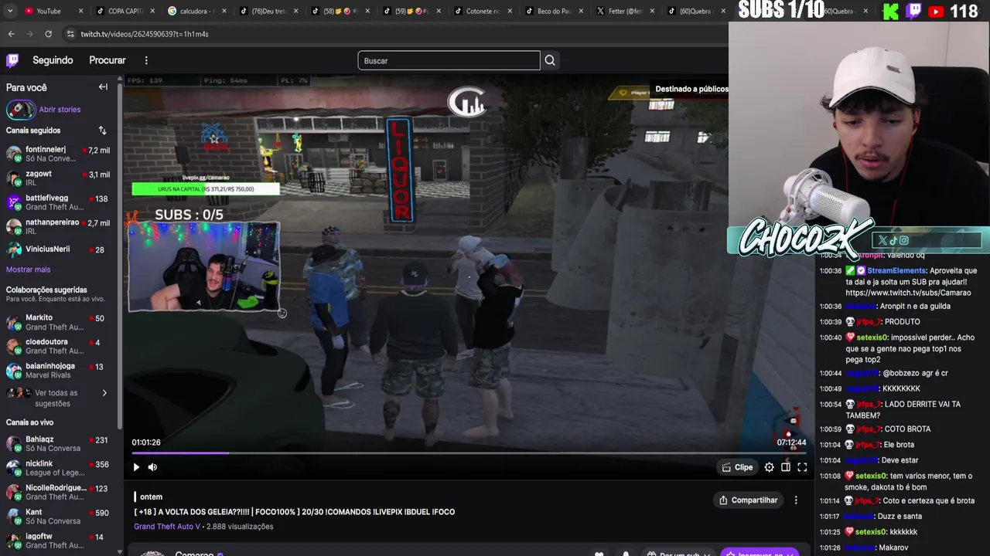Open video more options beside Compartilhar
The image size is (990, 556).
click(x=796, y=500)
